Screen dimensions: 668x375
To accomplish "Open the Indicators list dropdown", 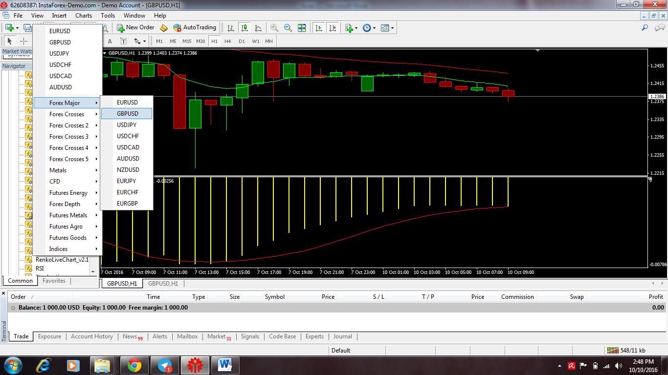I will (356, 28).
